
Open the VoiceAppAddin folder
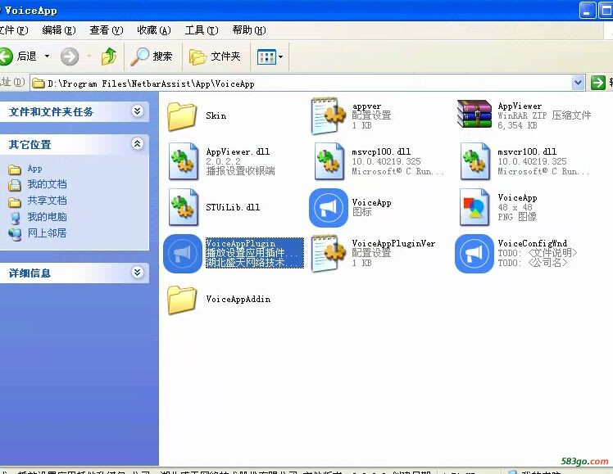(182, 300)
